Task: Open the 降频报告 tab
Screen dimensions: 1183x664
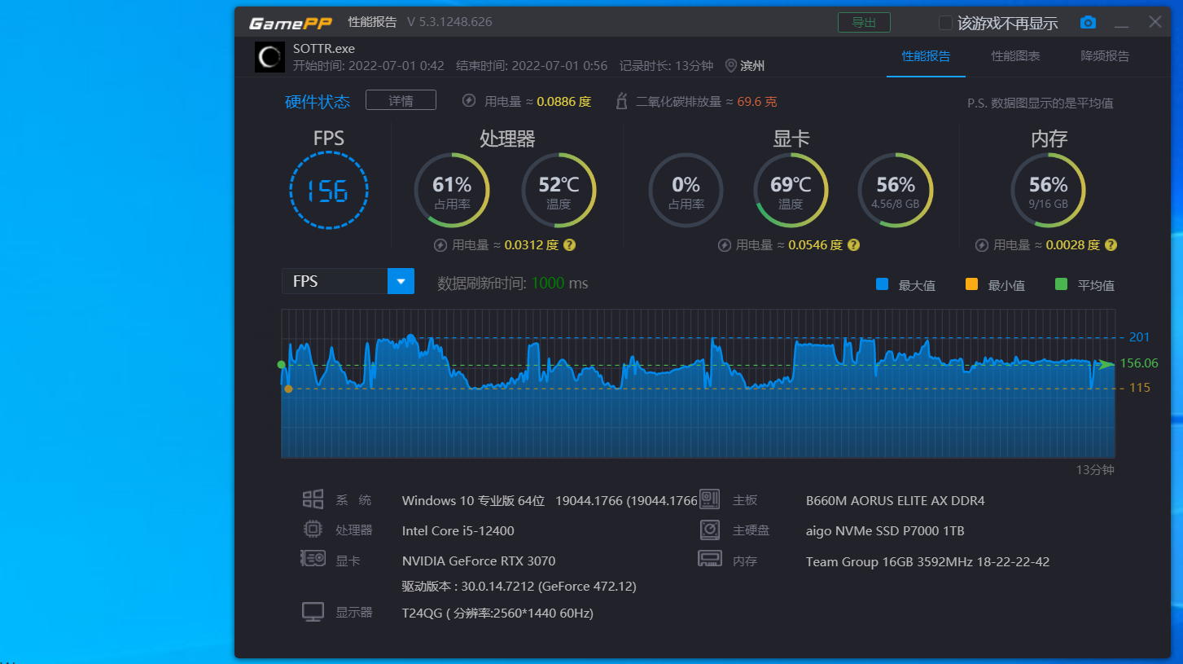Action: pyautogui.click(x=1104, y=56)
